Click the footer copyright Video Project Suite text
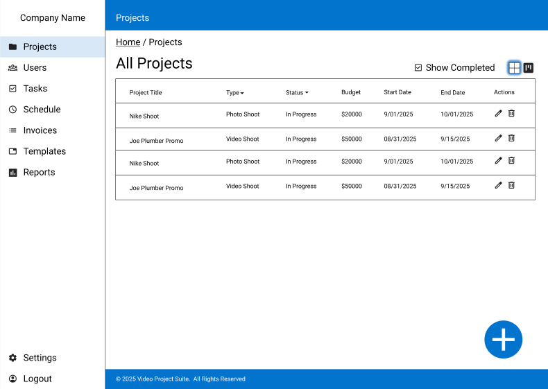 pos(180,379)
